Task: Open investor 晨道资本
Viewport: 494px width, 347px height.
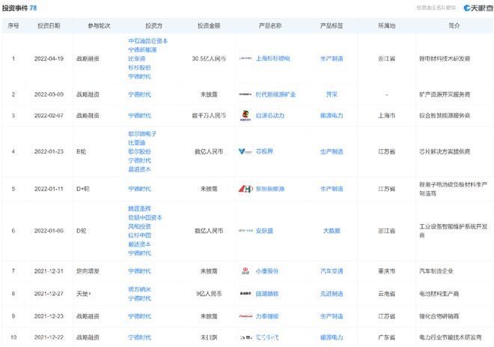Action: click(139, 169)
